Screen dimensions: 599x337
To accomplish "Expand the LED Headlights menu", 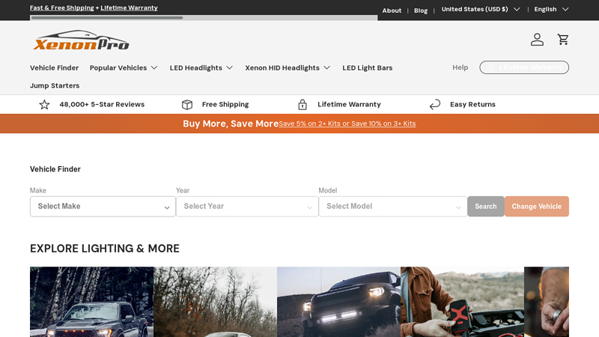I will coord(201,67).
